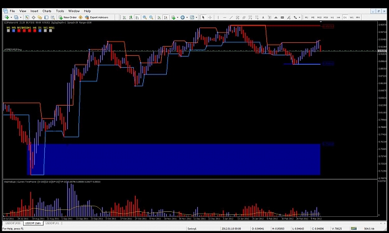This screenshot has height=233, width=389.
Task: Open the Tools menu
Action: tap(60, 11)
